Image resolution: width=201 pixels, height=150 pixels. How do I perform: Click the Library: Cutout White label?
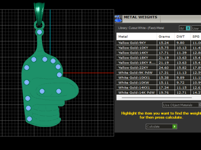click(141, 28)
